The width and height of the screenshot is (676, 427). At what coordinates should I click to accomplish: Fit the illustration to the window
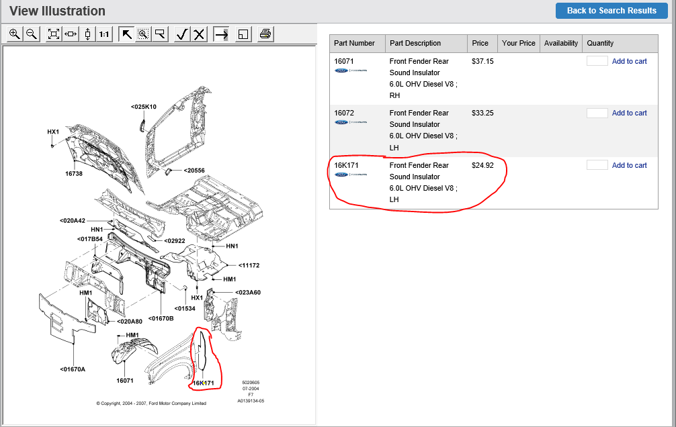54,34
